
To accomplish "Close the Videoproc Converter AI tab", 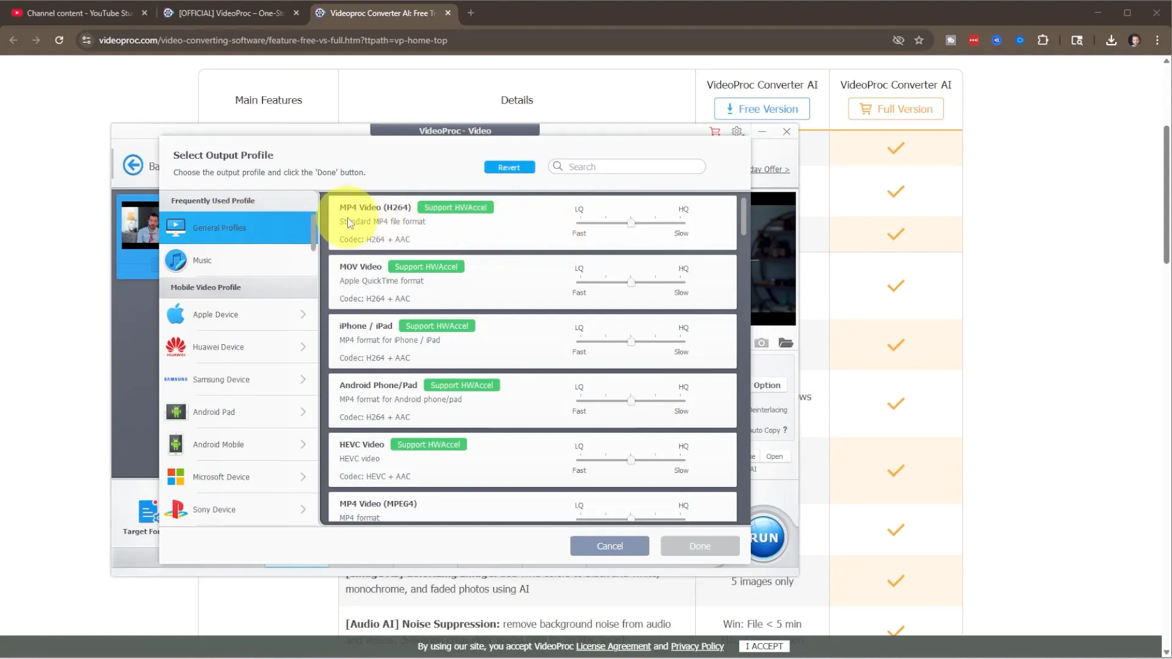I will 447,13.
